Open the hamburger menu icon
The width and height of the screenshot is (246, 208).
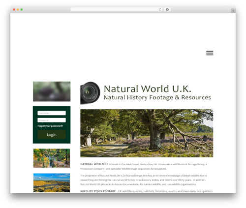point(210,53)
